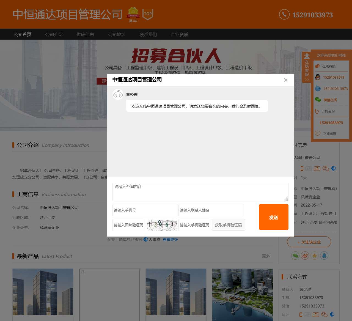Click the 在线客服 chat bubble icon

(317, 66)
